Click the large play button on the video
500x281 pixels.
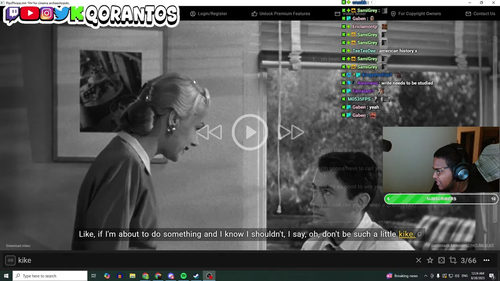click(250, 132)
